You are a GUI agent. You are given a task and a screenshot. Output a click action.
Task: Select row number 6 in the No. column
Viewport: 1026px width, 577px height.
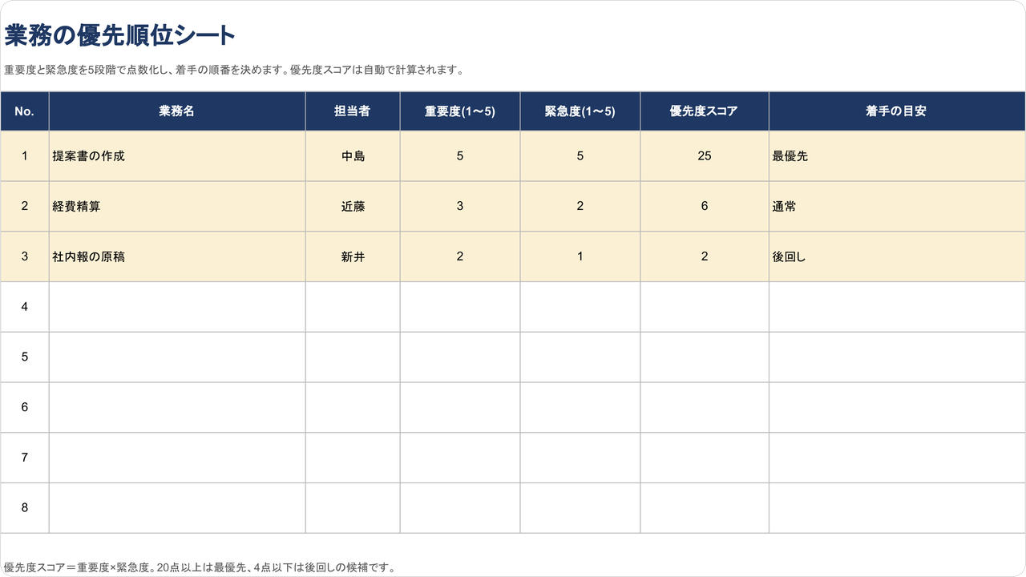point(25,408)
